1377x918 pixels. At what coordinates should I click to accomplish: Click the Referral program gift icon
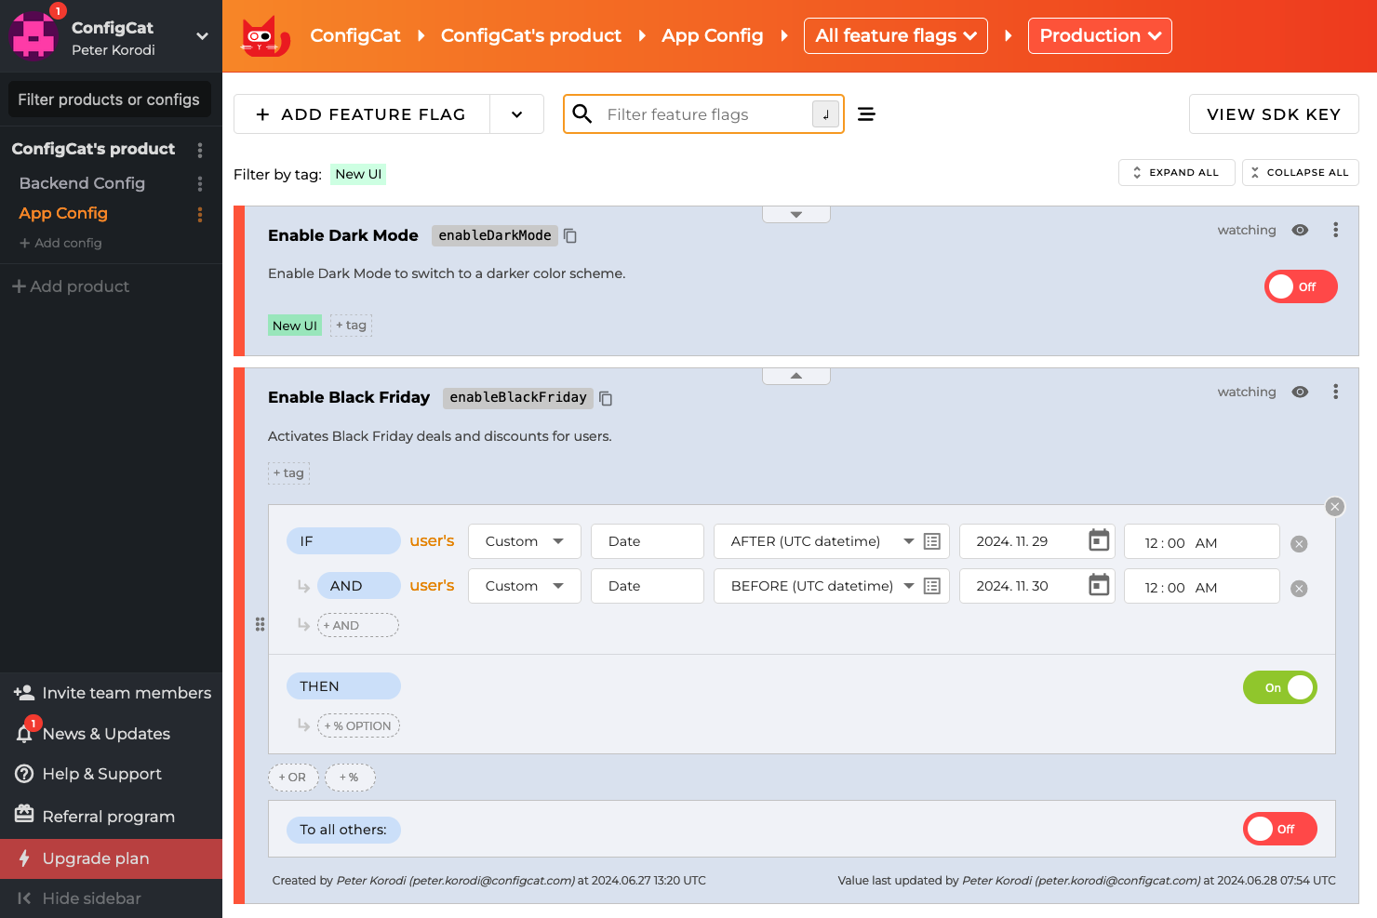point(24,815)
